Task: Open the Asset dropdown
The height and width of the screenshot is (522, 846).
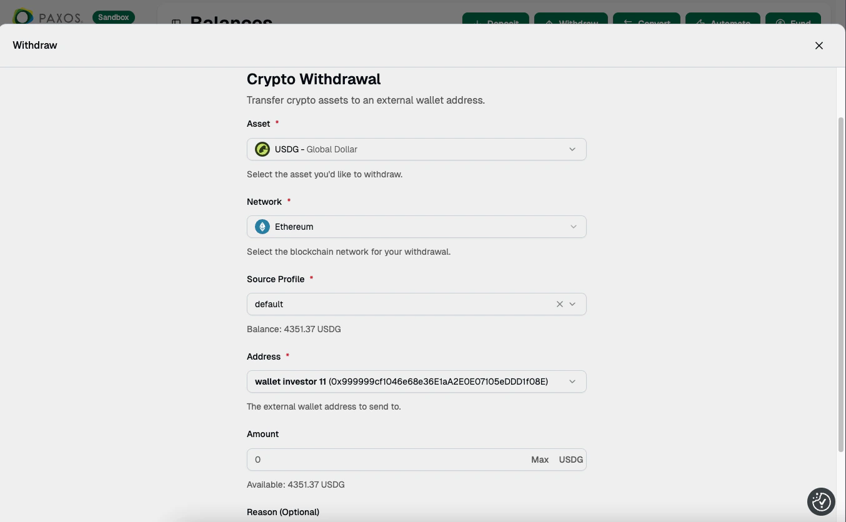Action: 572,149
